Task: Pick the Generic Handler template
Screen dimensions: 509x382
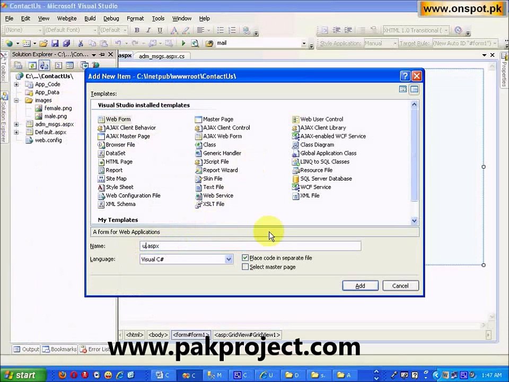Action: tap(218, 153)
